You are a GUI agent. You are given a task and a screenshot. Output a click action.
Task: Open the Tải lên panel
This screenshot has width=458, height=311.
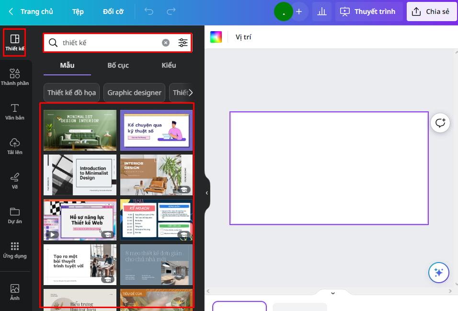[x=15, y=146]
